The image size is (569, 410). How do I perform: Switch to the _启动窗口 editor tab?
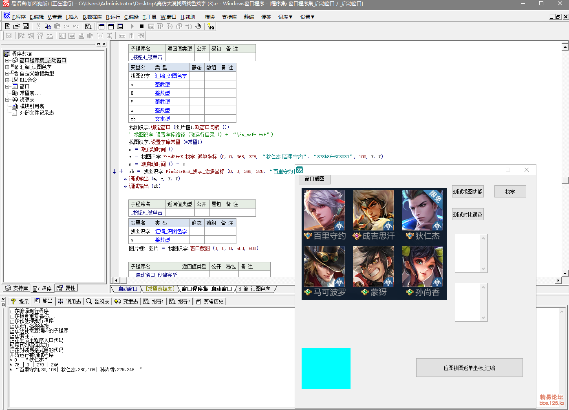pos(126,289)
